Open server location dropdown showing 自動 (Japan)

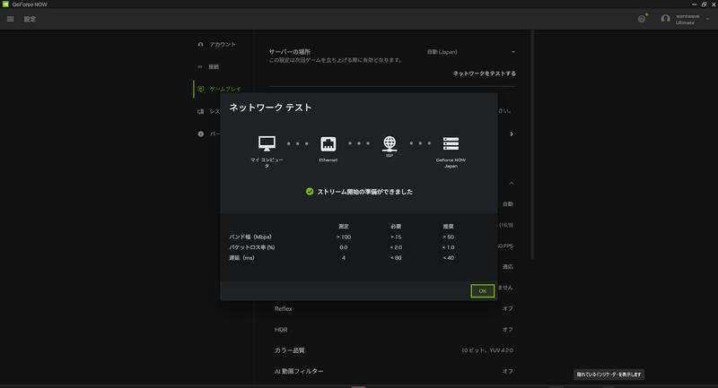[x=470, y=52]
